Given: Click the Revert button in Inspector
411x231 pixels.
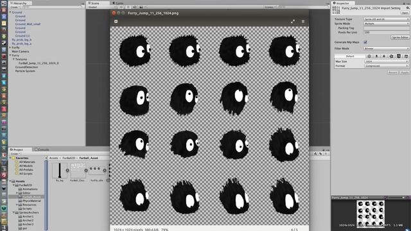Looking at the screenshot, I should 392,73.
